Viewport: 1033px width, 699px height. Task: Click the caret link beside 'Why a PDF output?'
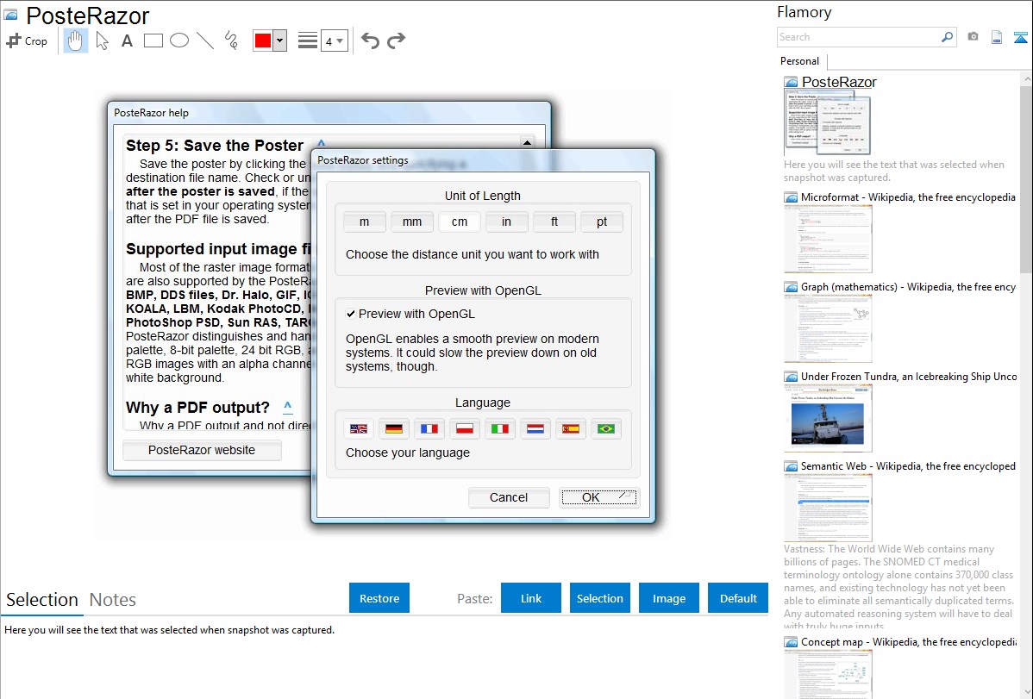(288, 406)
